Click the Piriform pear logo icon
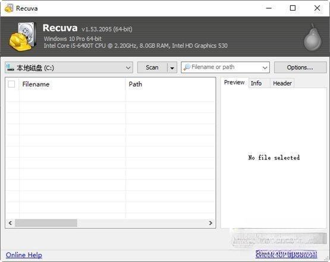The height and width of the screenshot is (262, 330). 313,38
